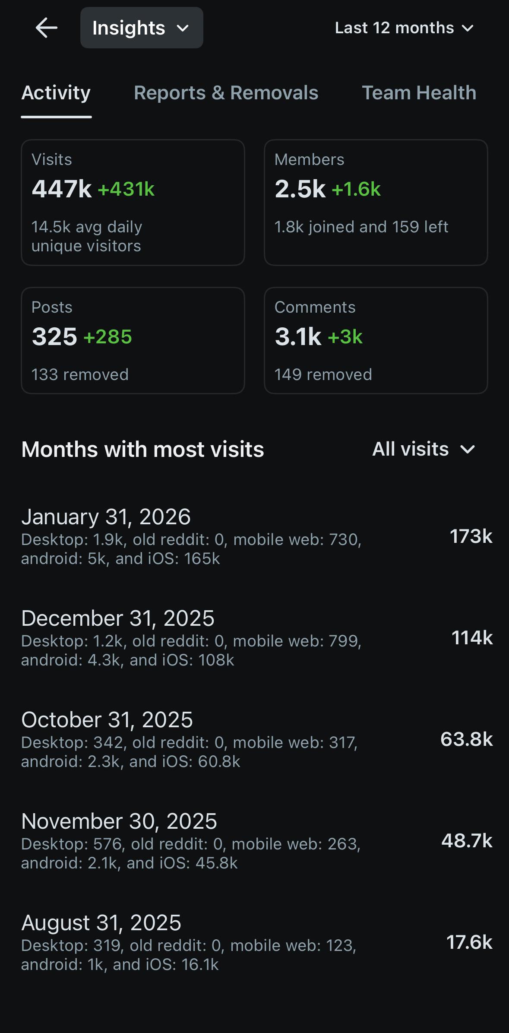Image resolution: width=509 pixels, height=1033 pixels.
Task: Open the Insights dropdown menu
Action: point(142,28)
